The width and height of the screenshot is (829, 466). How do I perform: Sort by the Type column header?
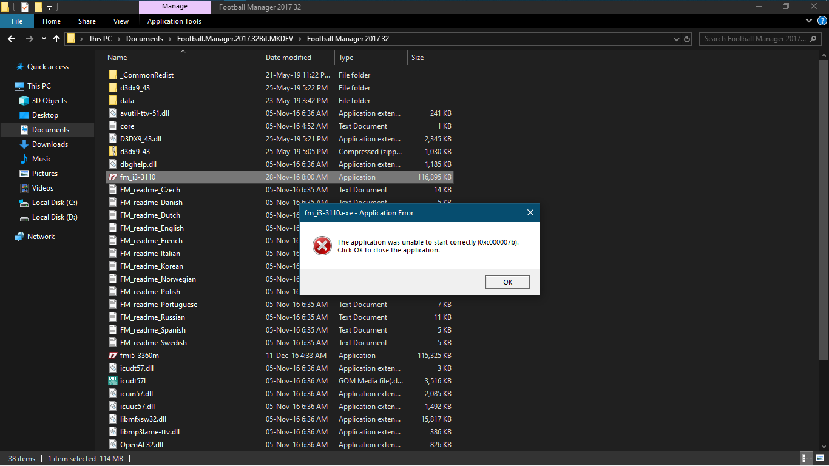click(x=371, y=58)
